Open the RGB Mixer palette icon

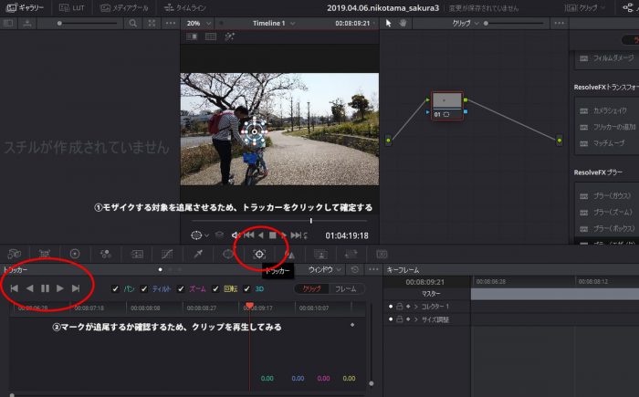click(x=106, y=254)
